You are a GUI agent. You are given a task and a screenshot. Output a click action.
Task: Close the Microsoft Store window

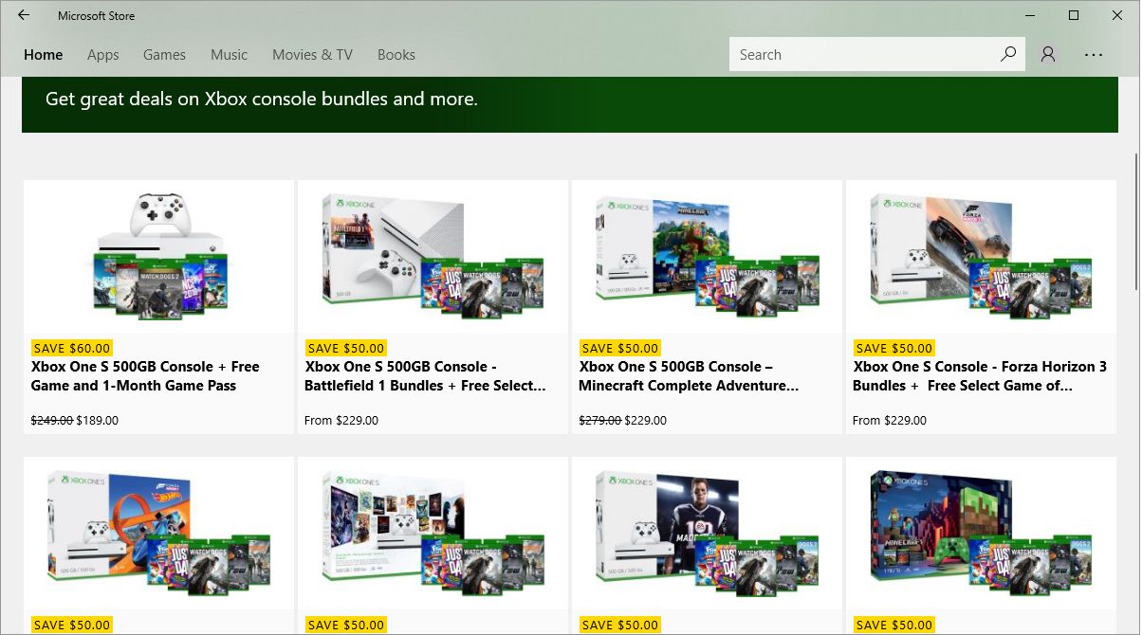pos(1117,15)
